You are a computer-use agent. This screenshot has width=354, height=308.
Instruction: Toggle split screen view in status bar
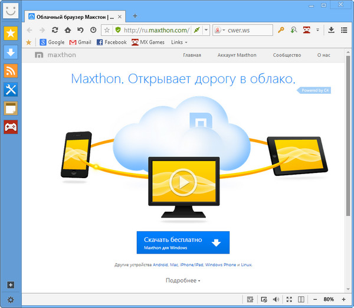point(301,300)
